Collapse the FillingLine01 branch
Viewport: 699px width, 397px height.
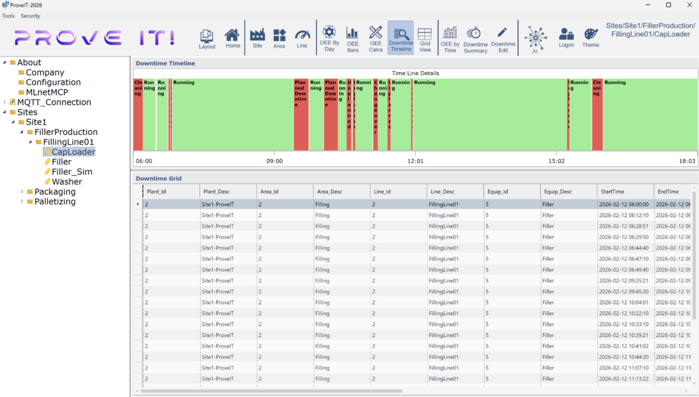(x=29, y=142)
